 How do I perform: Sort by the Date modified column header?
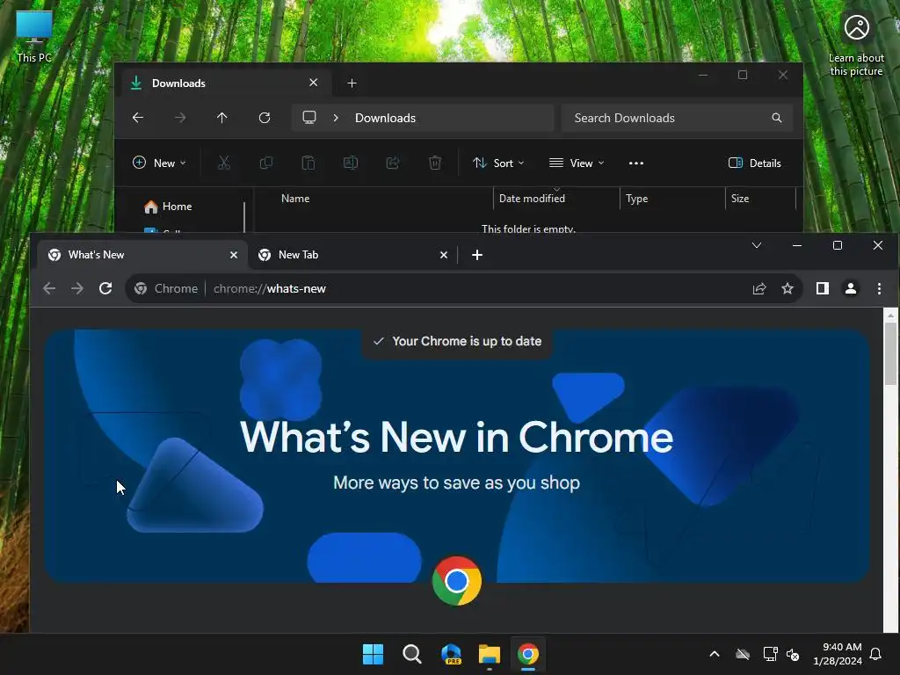(532, 199)
